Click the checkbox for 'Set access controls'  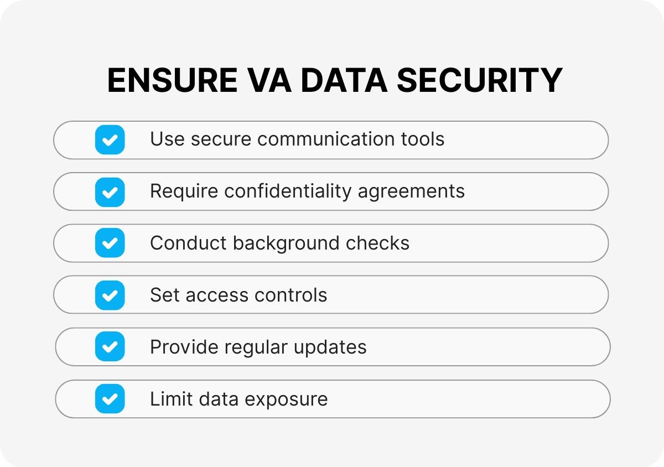[110, 295]
